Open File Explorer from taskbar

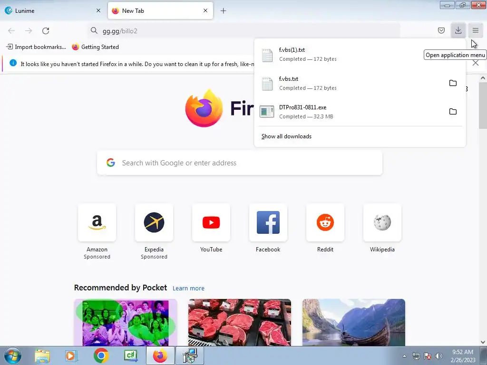pyautogui.click(x=42, y=355)
